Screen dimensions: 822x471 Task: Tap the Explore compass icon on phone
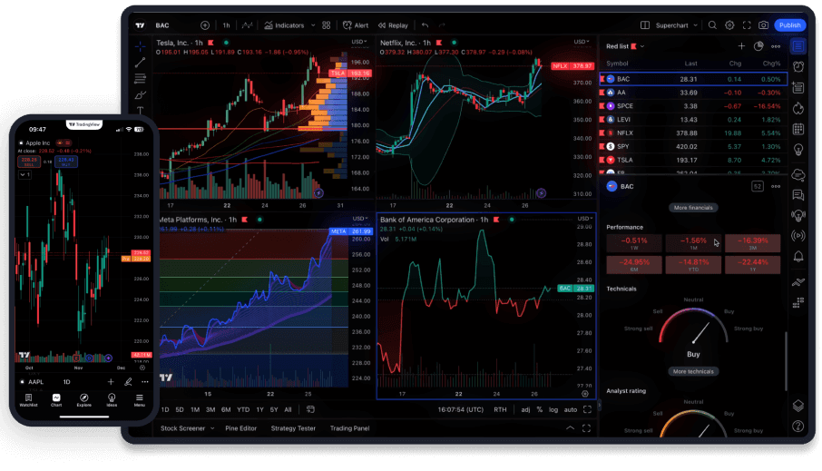pos(83,398)
